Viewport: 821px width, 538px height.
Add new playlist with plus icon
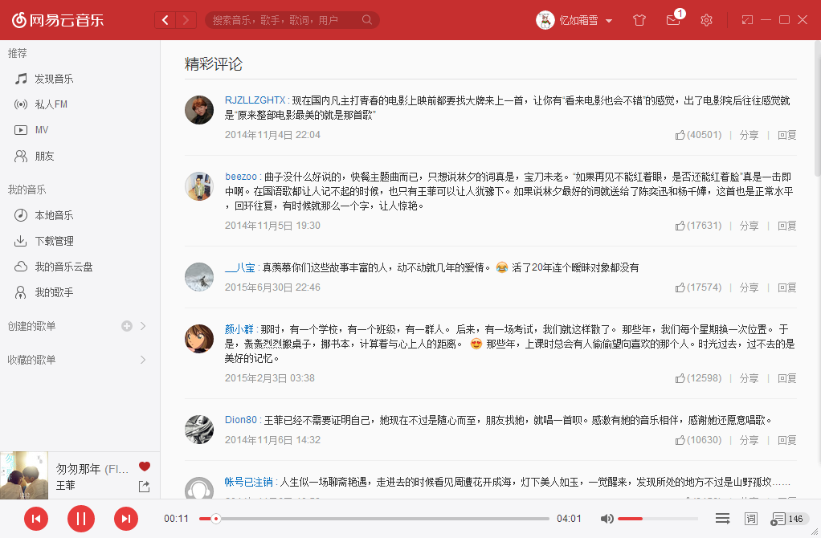click(x=127, y=326)
